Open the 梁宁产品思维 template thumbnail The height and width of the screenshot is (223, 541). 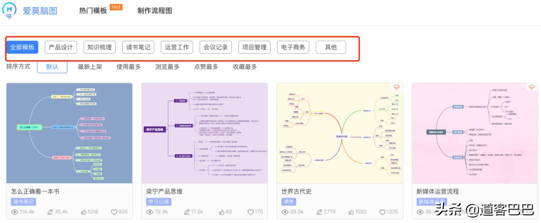(204, 133)
